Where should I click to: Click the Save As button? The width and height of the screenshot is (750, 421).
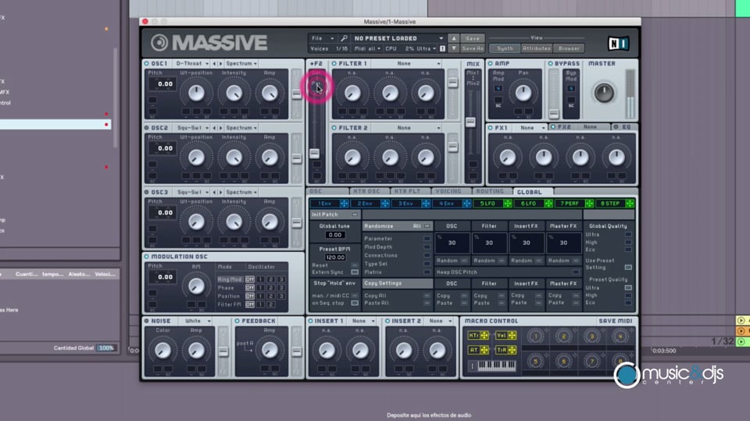pos(472,48)
